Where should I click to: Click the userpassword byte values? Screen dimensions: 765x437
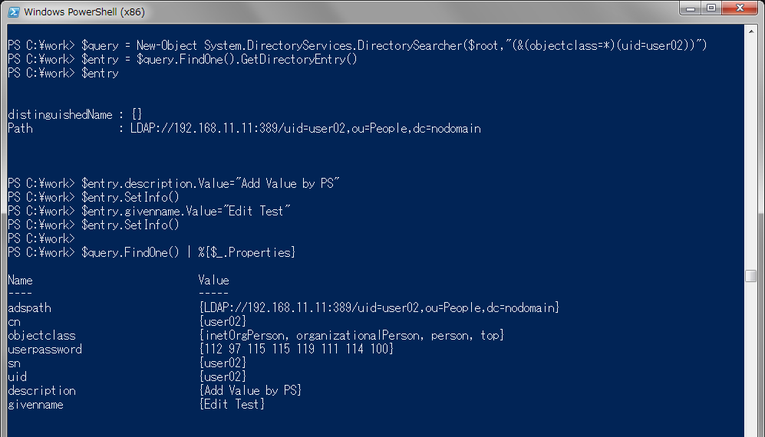click(x=296, y=349)
